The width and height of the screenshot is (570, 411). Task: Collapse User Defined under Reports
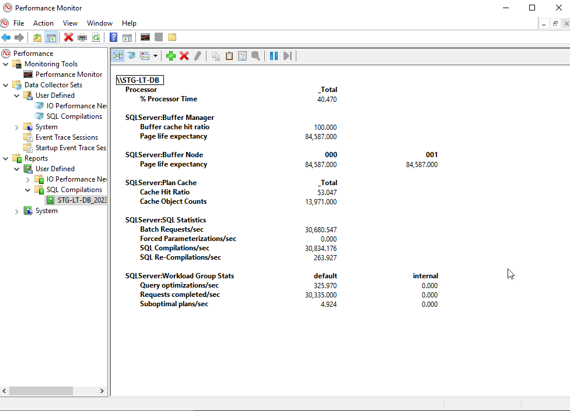click(x=17, y=169)
